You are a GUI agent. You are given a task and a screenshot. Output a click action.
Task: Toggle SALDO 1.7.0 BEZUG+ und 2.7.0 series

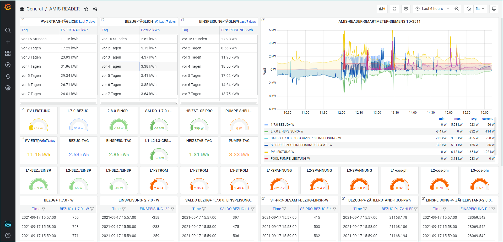[x=306, y=138]
